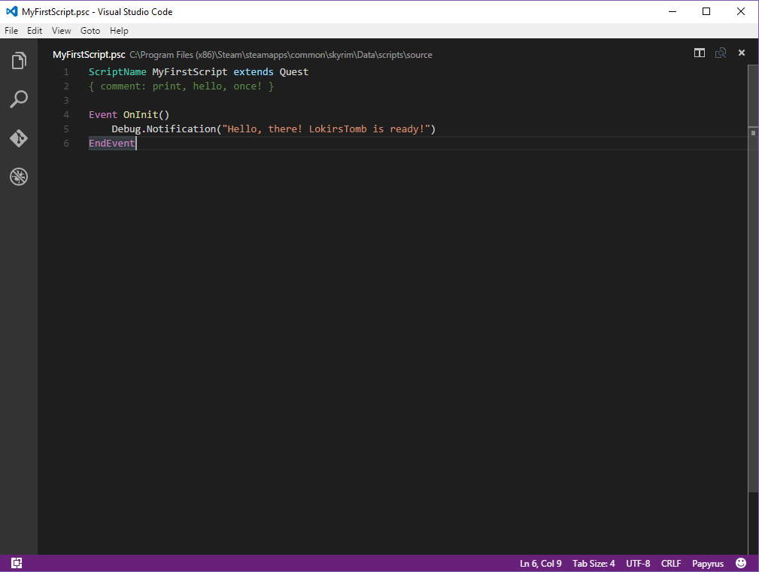This screenshot has width=759, height=572.
Task: Select language mode via Papyrus
Action: tap(708, 563)
